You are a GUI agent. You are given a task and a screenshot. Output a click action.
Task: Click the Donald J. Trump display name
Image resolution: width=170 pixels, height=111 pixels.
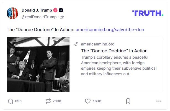(37, 10)
